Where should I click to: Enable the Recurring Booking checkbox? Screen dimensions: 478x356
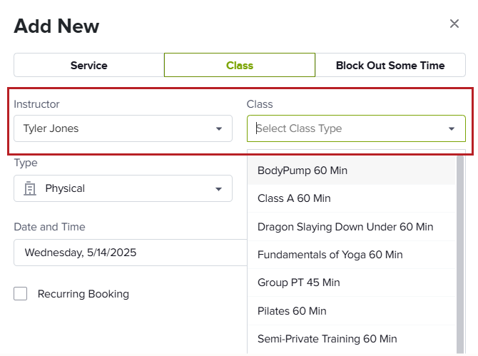pos(21,293)
